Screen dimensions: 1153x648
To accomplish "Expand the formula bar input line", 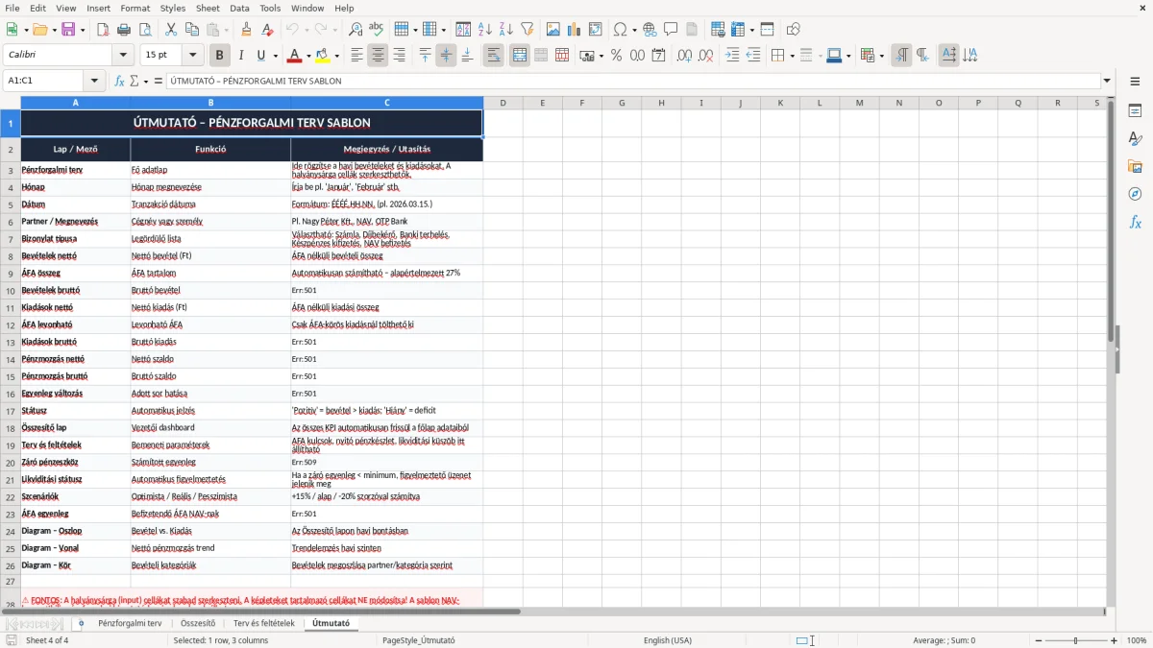I will (x=1107, y=81).
